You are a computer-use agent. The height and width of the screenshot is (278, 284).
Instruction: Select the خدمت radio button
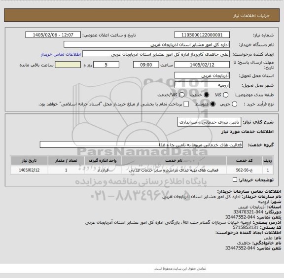point(207,95)
